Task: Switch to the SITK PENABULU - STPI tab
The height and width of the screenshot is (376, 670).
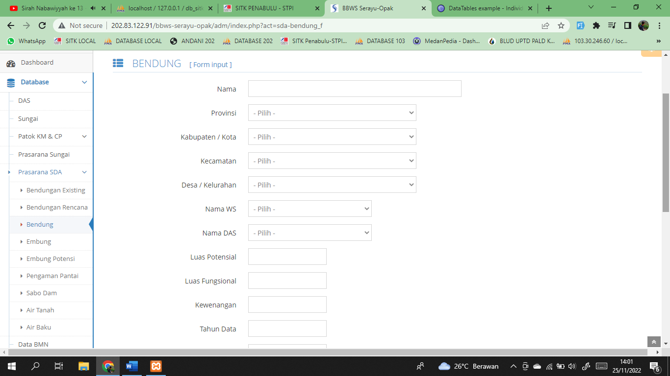Action: click(x=267, y=8)
